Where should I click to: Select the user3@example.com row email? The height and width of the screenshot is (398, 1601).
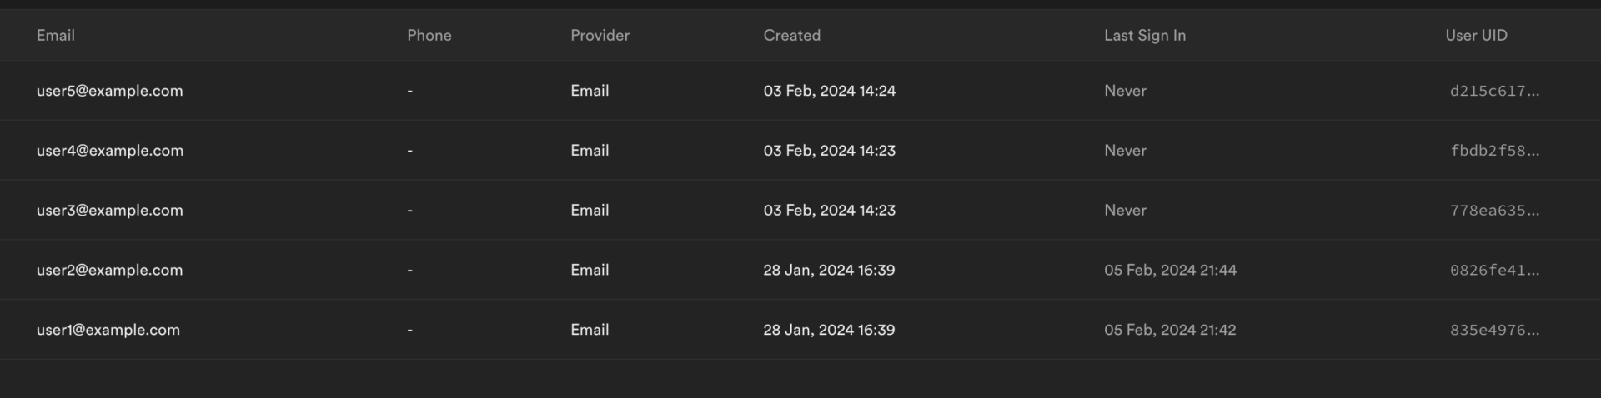click(109, 211)
